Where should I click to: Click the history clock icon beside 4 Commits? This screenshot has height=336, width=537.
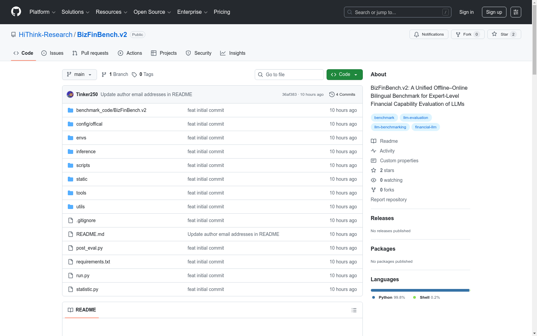coord(332,94)
